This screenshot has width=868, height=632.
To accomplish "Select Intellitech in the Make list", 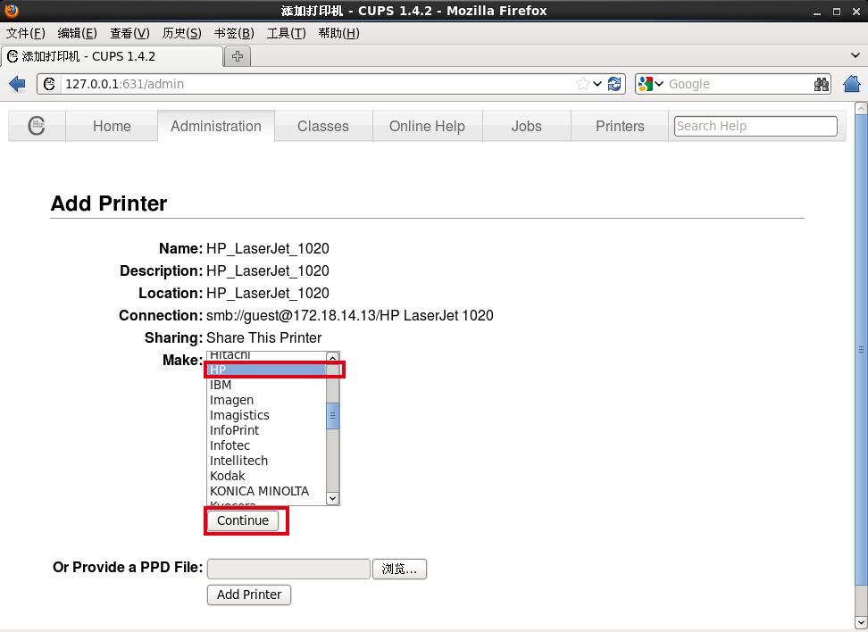I will click(x=267, y=461).
